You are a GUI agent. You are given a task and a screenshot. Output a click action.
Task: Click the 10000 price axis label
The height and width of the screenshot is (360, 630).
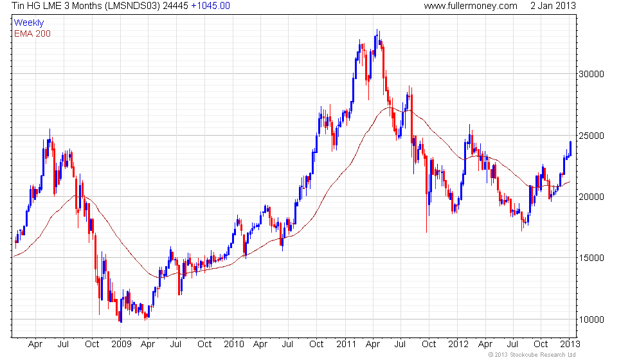point(591,320)
